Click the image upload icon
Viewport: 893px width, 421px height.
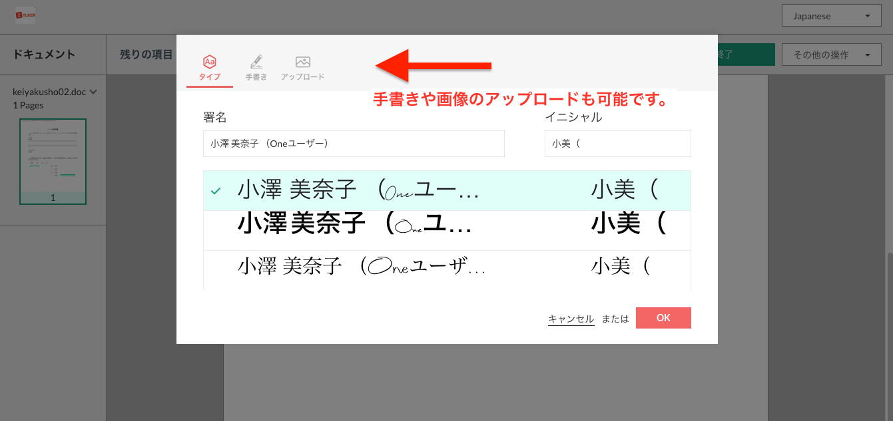click(303, 62)
